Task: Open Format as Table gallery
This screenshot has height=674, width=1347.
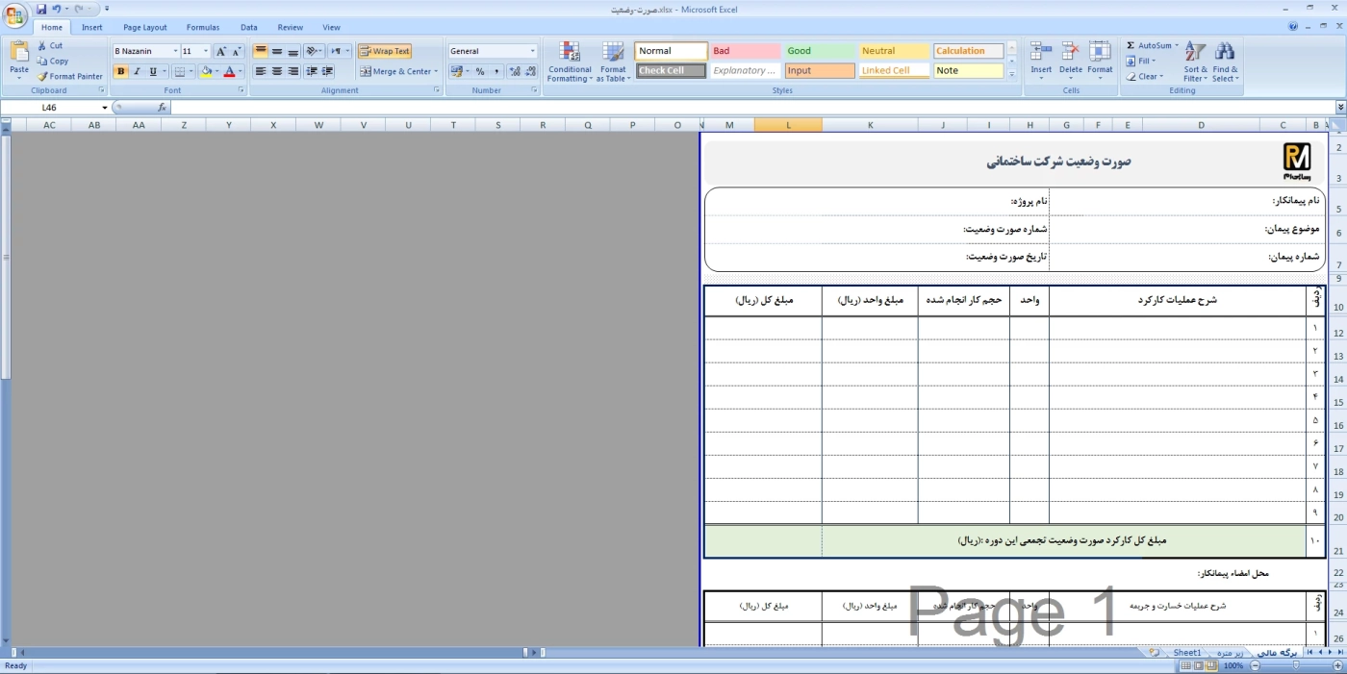Action: (613, 62)
